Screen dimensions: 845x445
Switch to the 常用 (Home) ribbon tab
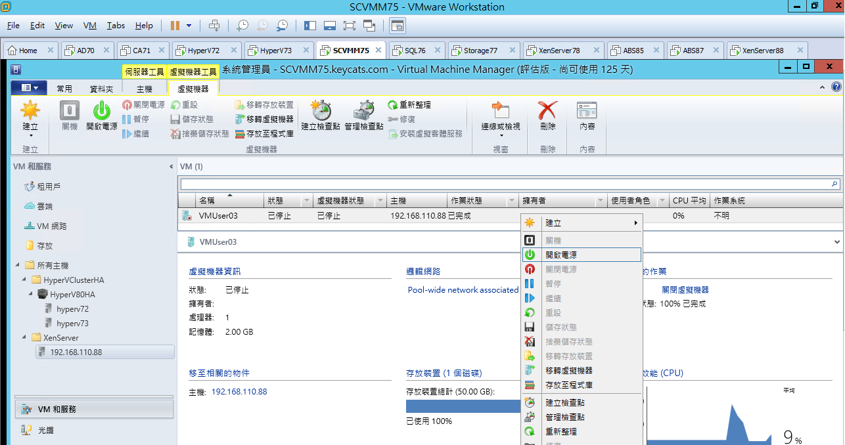(64, 89)
